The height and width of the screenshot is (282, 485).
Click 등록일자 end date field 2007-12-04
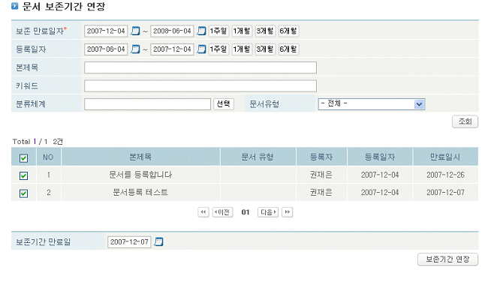[172, 49]
